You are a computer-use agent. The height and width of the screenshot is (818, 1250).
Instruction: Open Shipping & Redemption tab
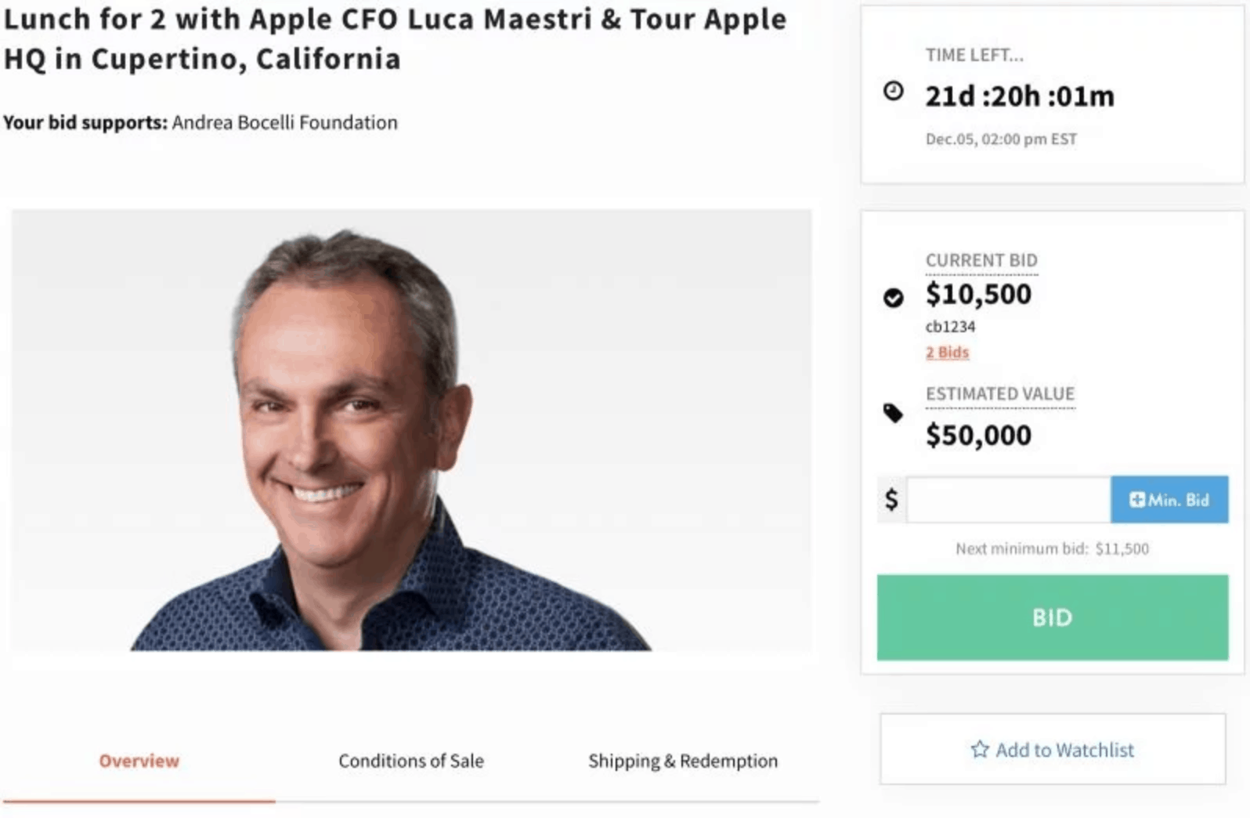click(x=682, y=761)
